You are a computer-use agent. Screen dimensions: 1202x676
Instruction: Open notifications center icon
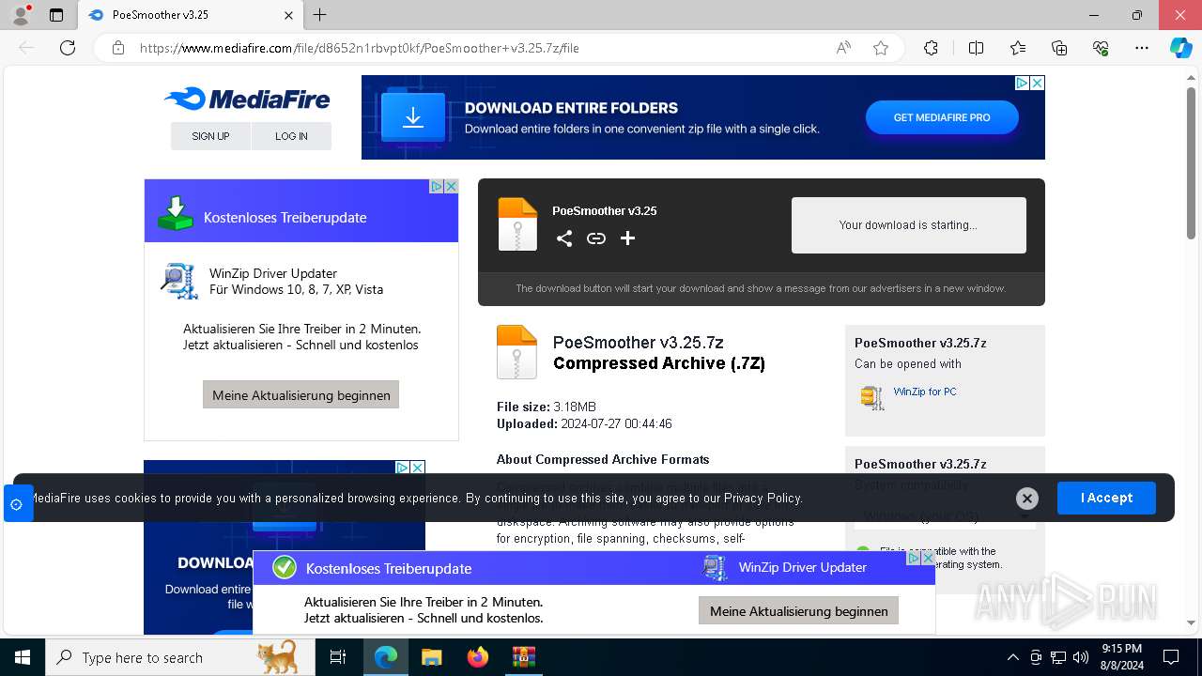pos(1171,657)
